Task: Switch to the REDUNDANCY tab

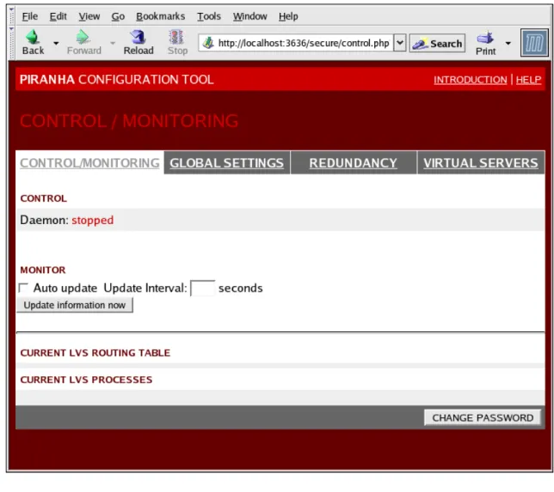Action: coord(354,163)
